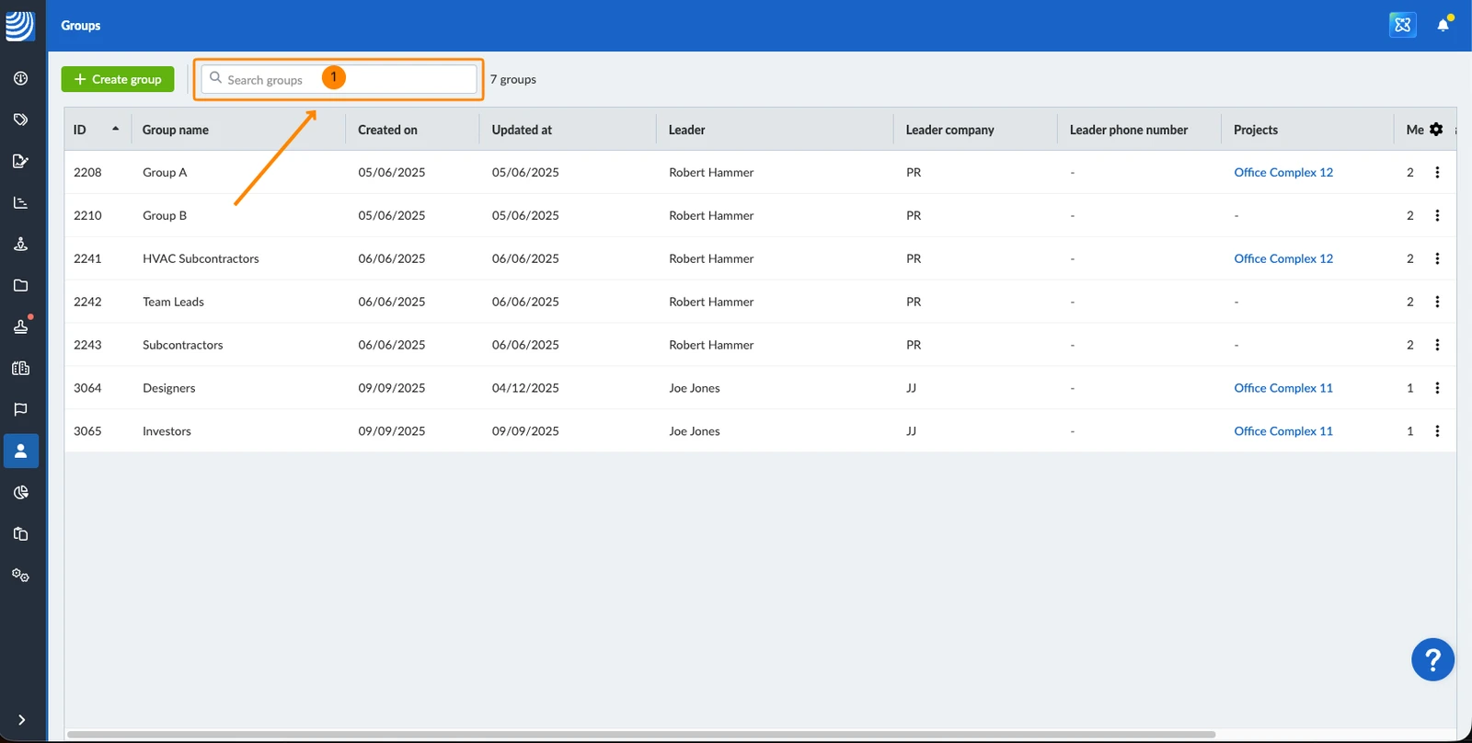The image size is (1472, 743).
Task: Focus the Search groups field
Action: click(x=339, y=79)
